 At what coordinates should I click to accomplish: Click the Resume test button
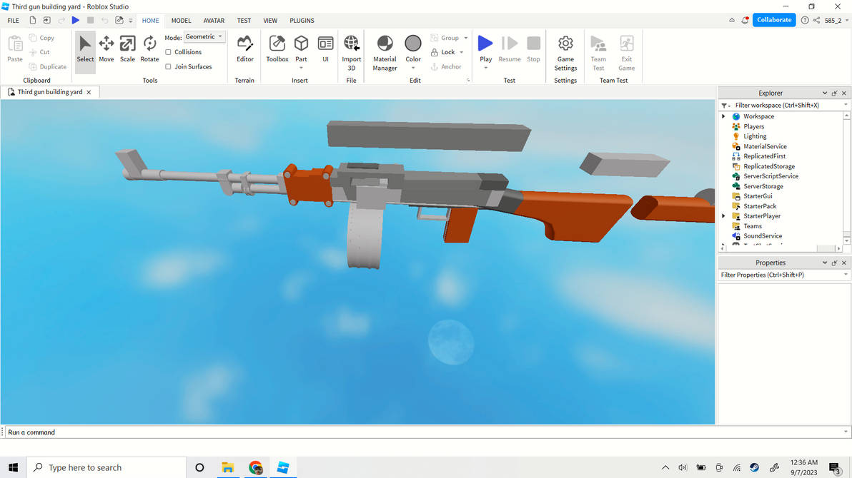pyautogui.click(x=509, y=49)
